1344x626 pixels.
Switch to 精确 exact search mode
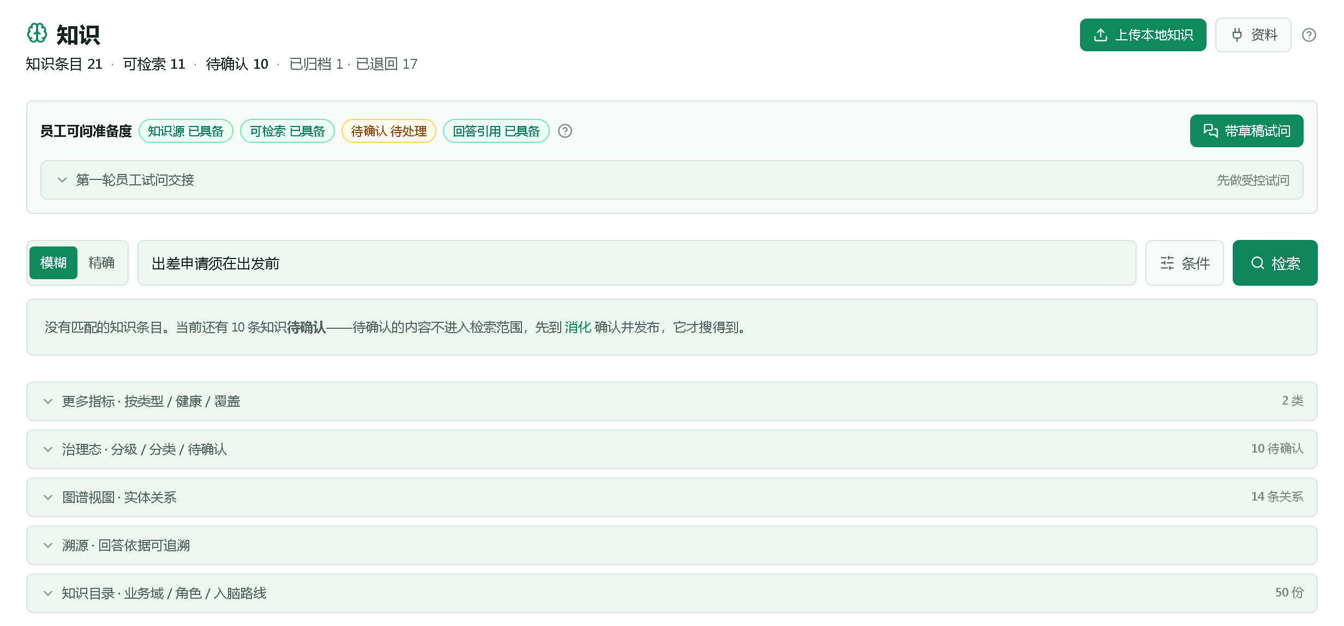click(x=101, y=263)
